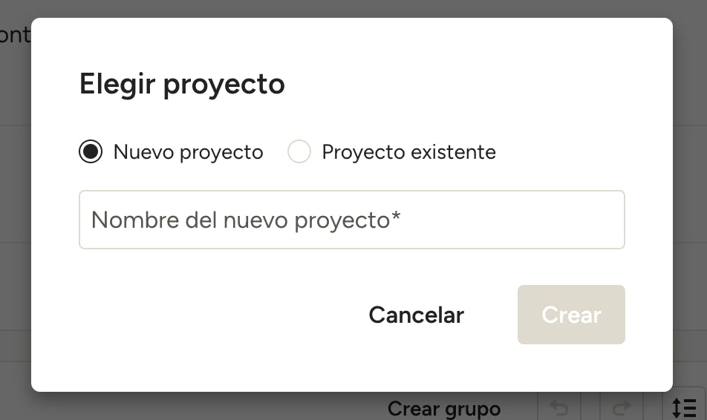Choose the new project option circle
Viewport: 707px width, 420px height.
91,152
